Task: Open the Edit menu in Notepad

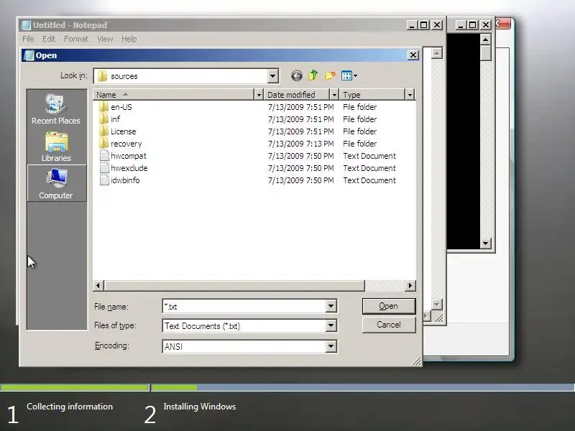Action: (49, 39)
